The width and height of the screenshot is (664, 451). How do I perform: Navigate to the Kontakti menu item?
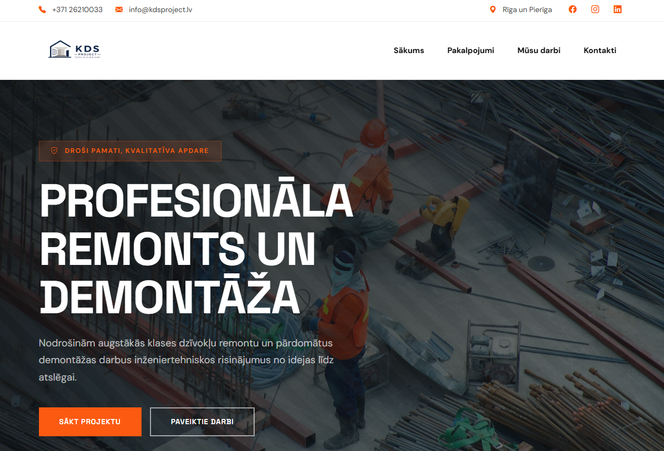coord(600,50)
